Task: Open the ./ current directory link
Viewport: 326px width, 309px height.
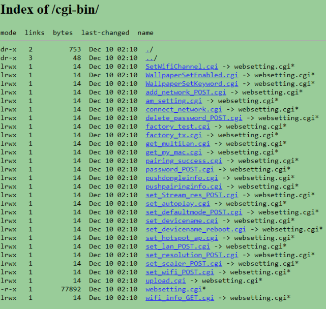Action: pos(147,49)
